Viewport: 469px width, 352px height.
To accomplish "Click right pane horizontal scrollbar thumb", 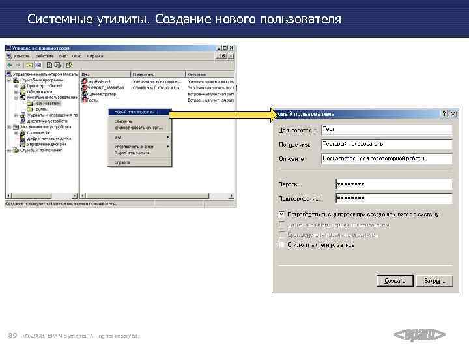I will pos(147,196).
